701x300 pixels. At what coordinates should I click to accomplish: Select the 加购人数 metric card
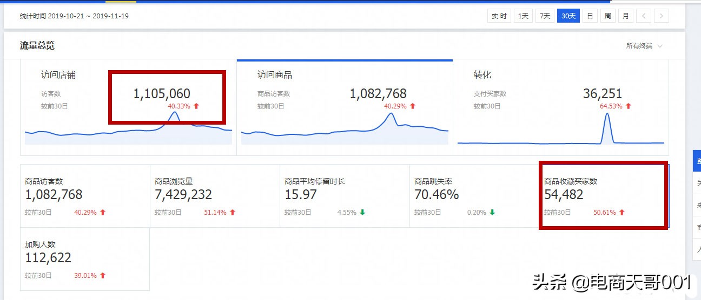85,259
